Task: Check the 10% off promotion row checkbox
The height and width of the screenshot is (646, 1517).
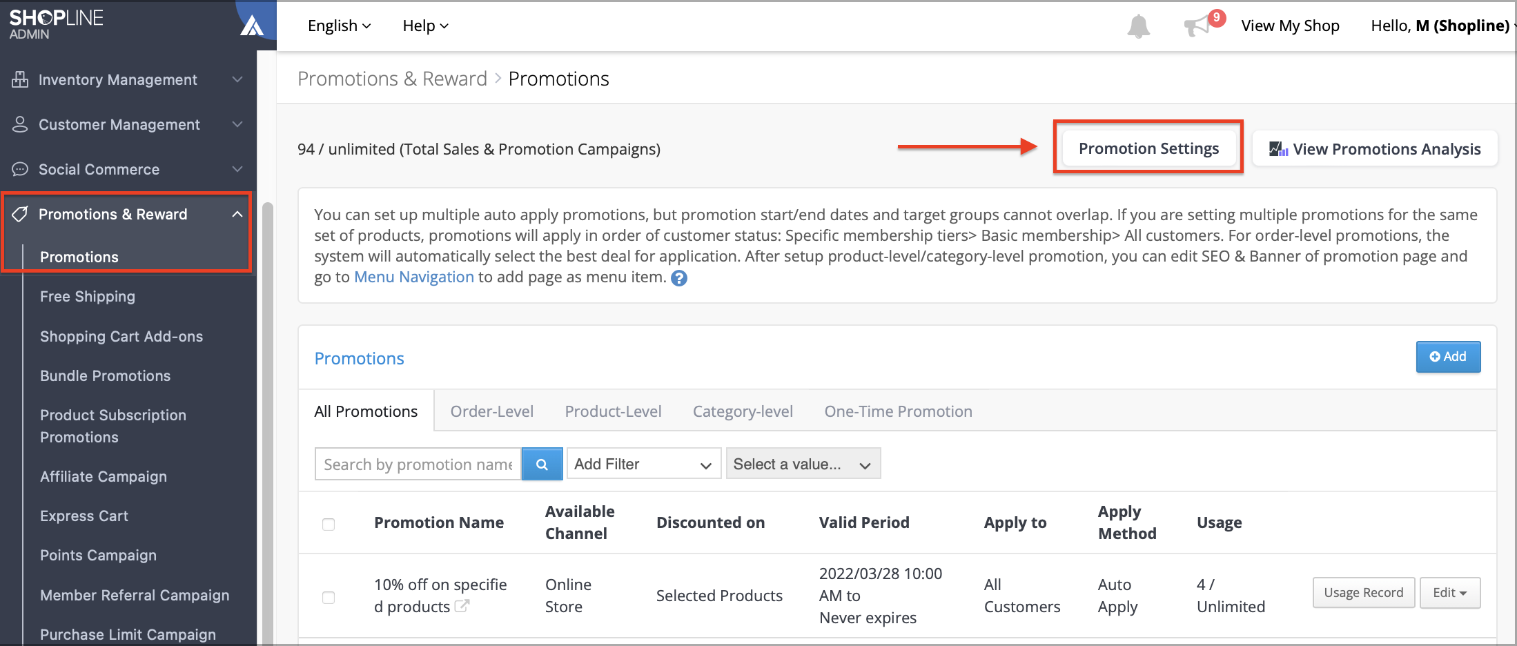Action: click(329, 598)
